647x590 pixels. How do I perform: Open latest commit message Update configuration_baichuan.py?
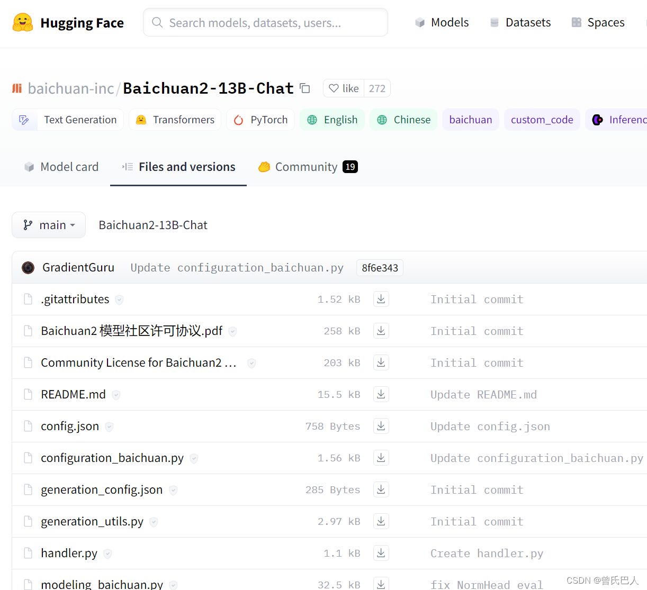click(237, 268)
